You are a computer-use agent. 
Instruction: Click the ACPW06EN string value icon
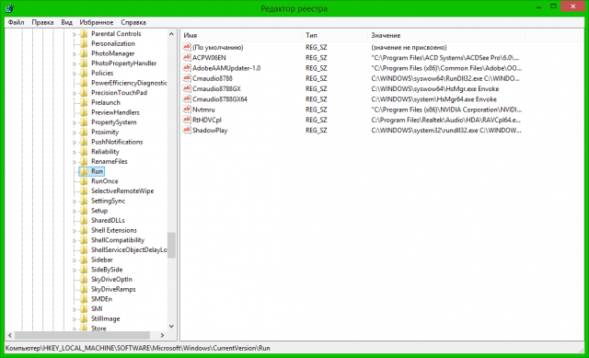(187, 57)
